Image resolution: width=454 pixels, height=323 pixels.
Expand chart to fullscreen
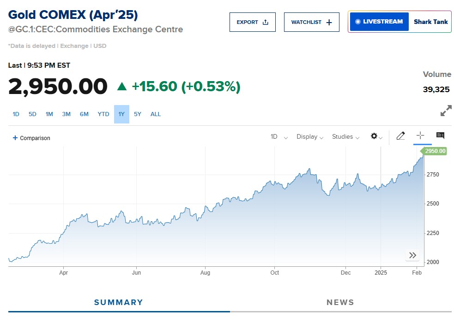click(x=446, y=111)
